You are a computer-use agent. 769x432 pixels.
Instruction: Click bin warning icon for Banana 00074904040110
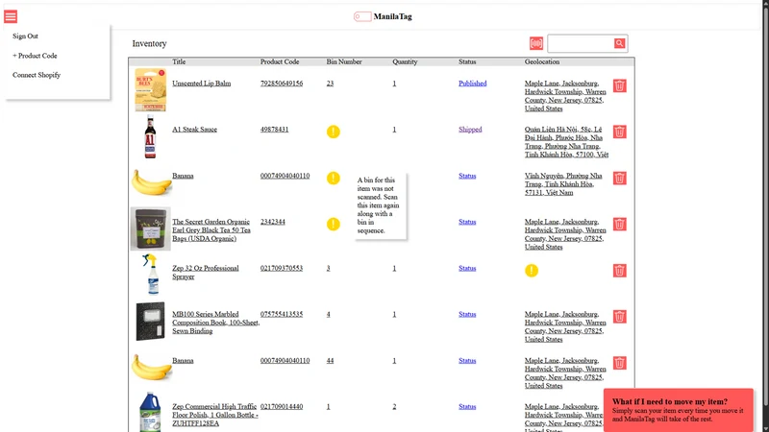click(x=333, y=178)
